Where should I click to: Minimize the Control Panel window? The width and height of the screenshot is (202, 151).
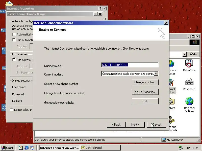[x=189, y=36]
